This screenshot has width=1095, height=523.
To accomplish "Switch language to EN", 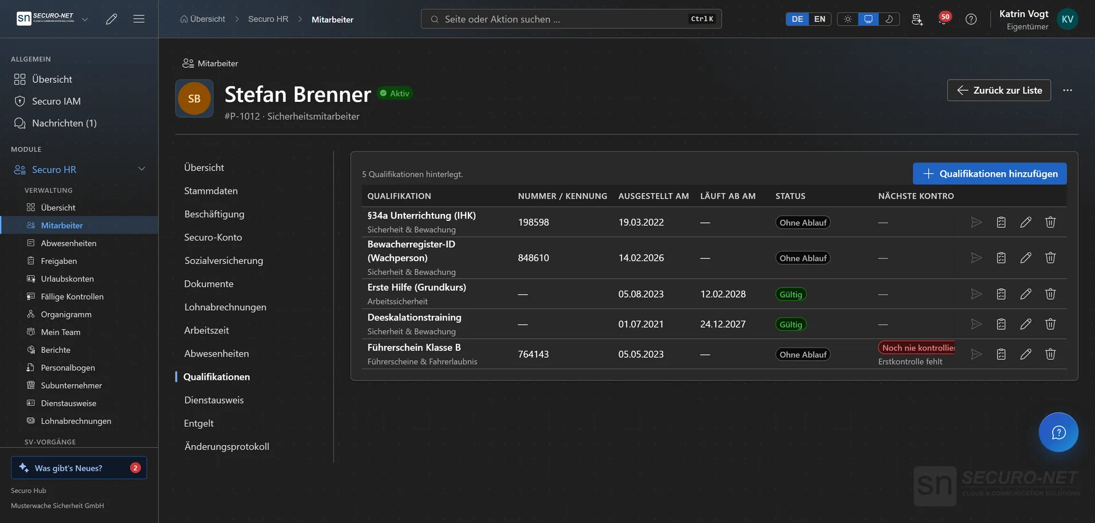I will tap(820, 19).
